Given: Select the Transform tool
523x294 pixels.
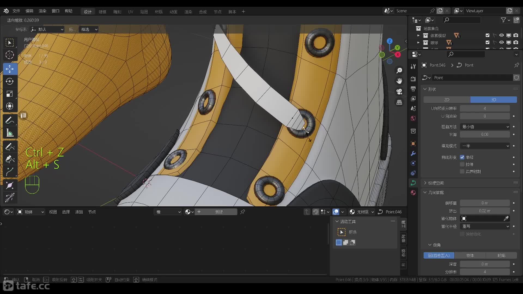Looking at the screenshot, I should [10, 106].
